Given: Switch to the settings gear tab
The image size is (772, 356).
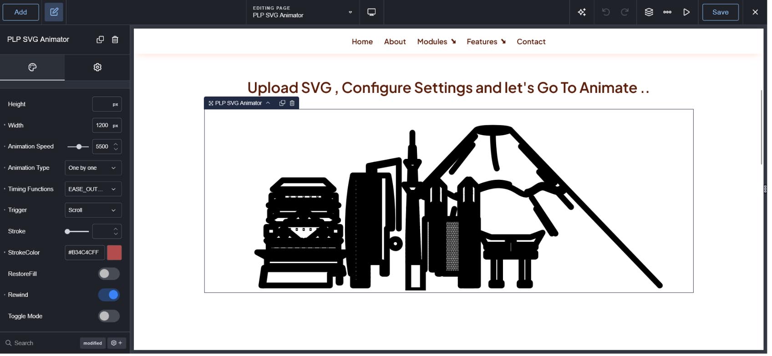Looking at the screenshot, I should tap(98, 68).
